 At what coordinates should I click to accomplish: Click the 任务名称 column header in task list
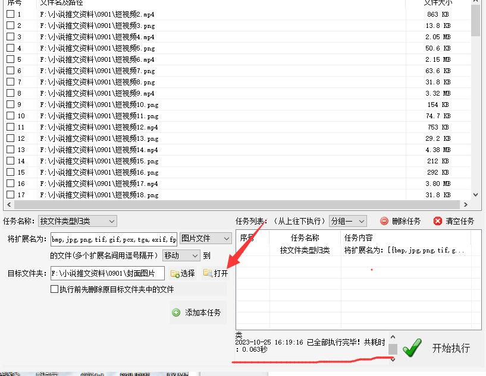[305, 238]
